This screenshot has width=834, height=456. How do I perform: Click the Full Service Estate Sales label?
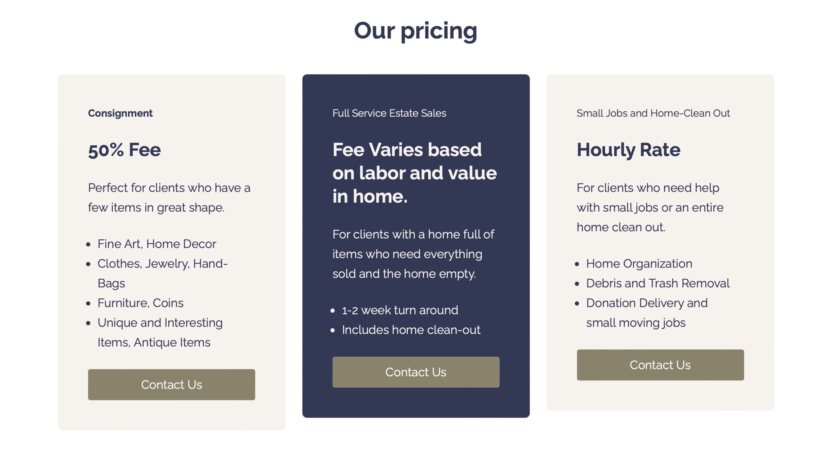point(389,113)
